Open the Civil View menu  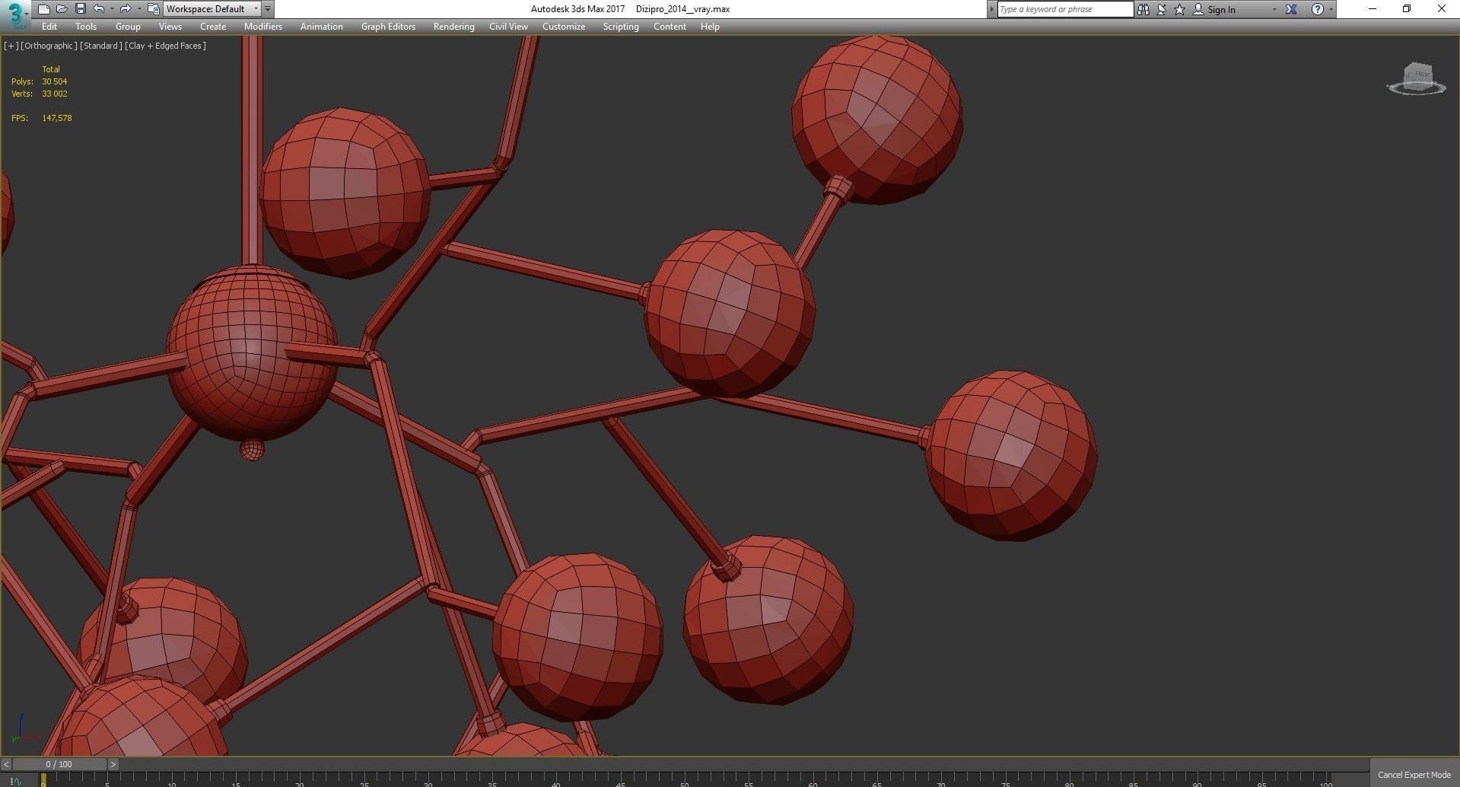[508, 27]
